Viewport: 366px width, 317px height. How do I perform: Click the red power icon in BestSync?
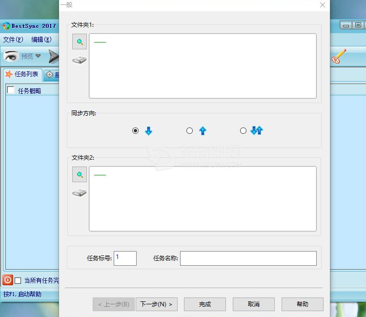tap(8, 280)
